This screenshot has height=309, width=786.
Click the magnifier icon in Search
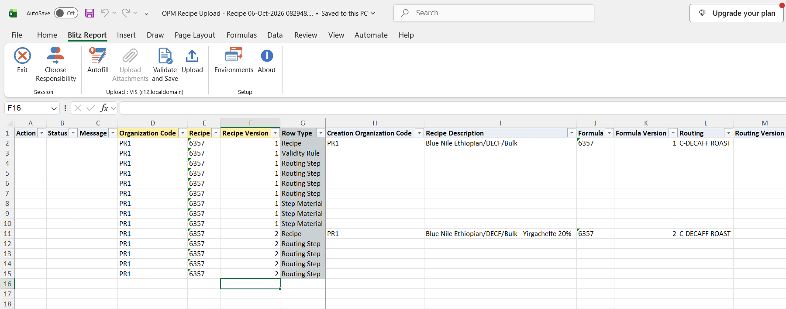pyautogui.click(x=405, y=13)
